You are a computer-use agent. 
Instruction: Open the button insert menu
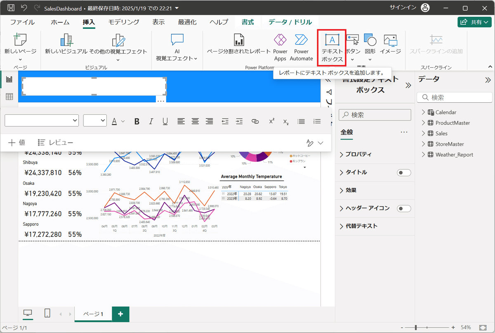(x=353, y=47)
